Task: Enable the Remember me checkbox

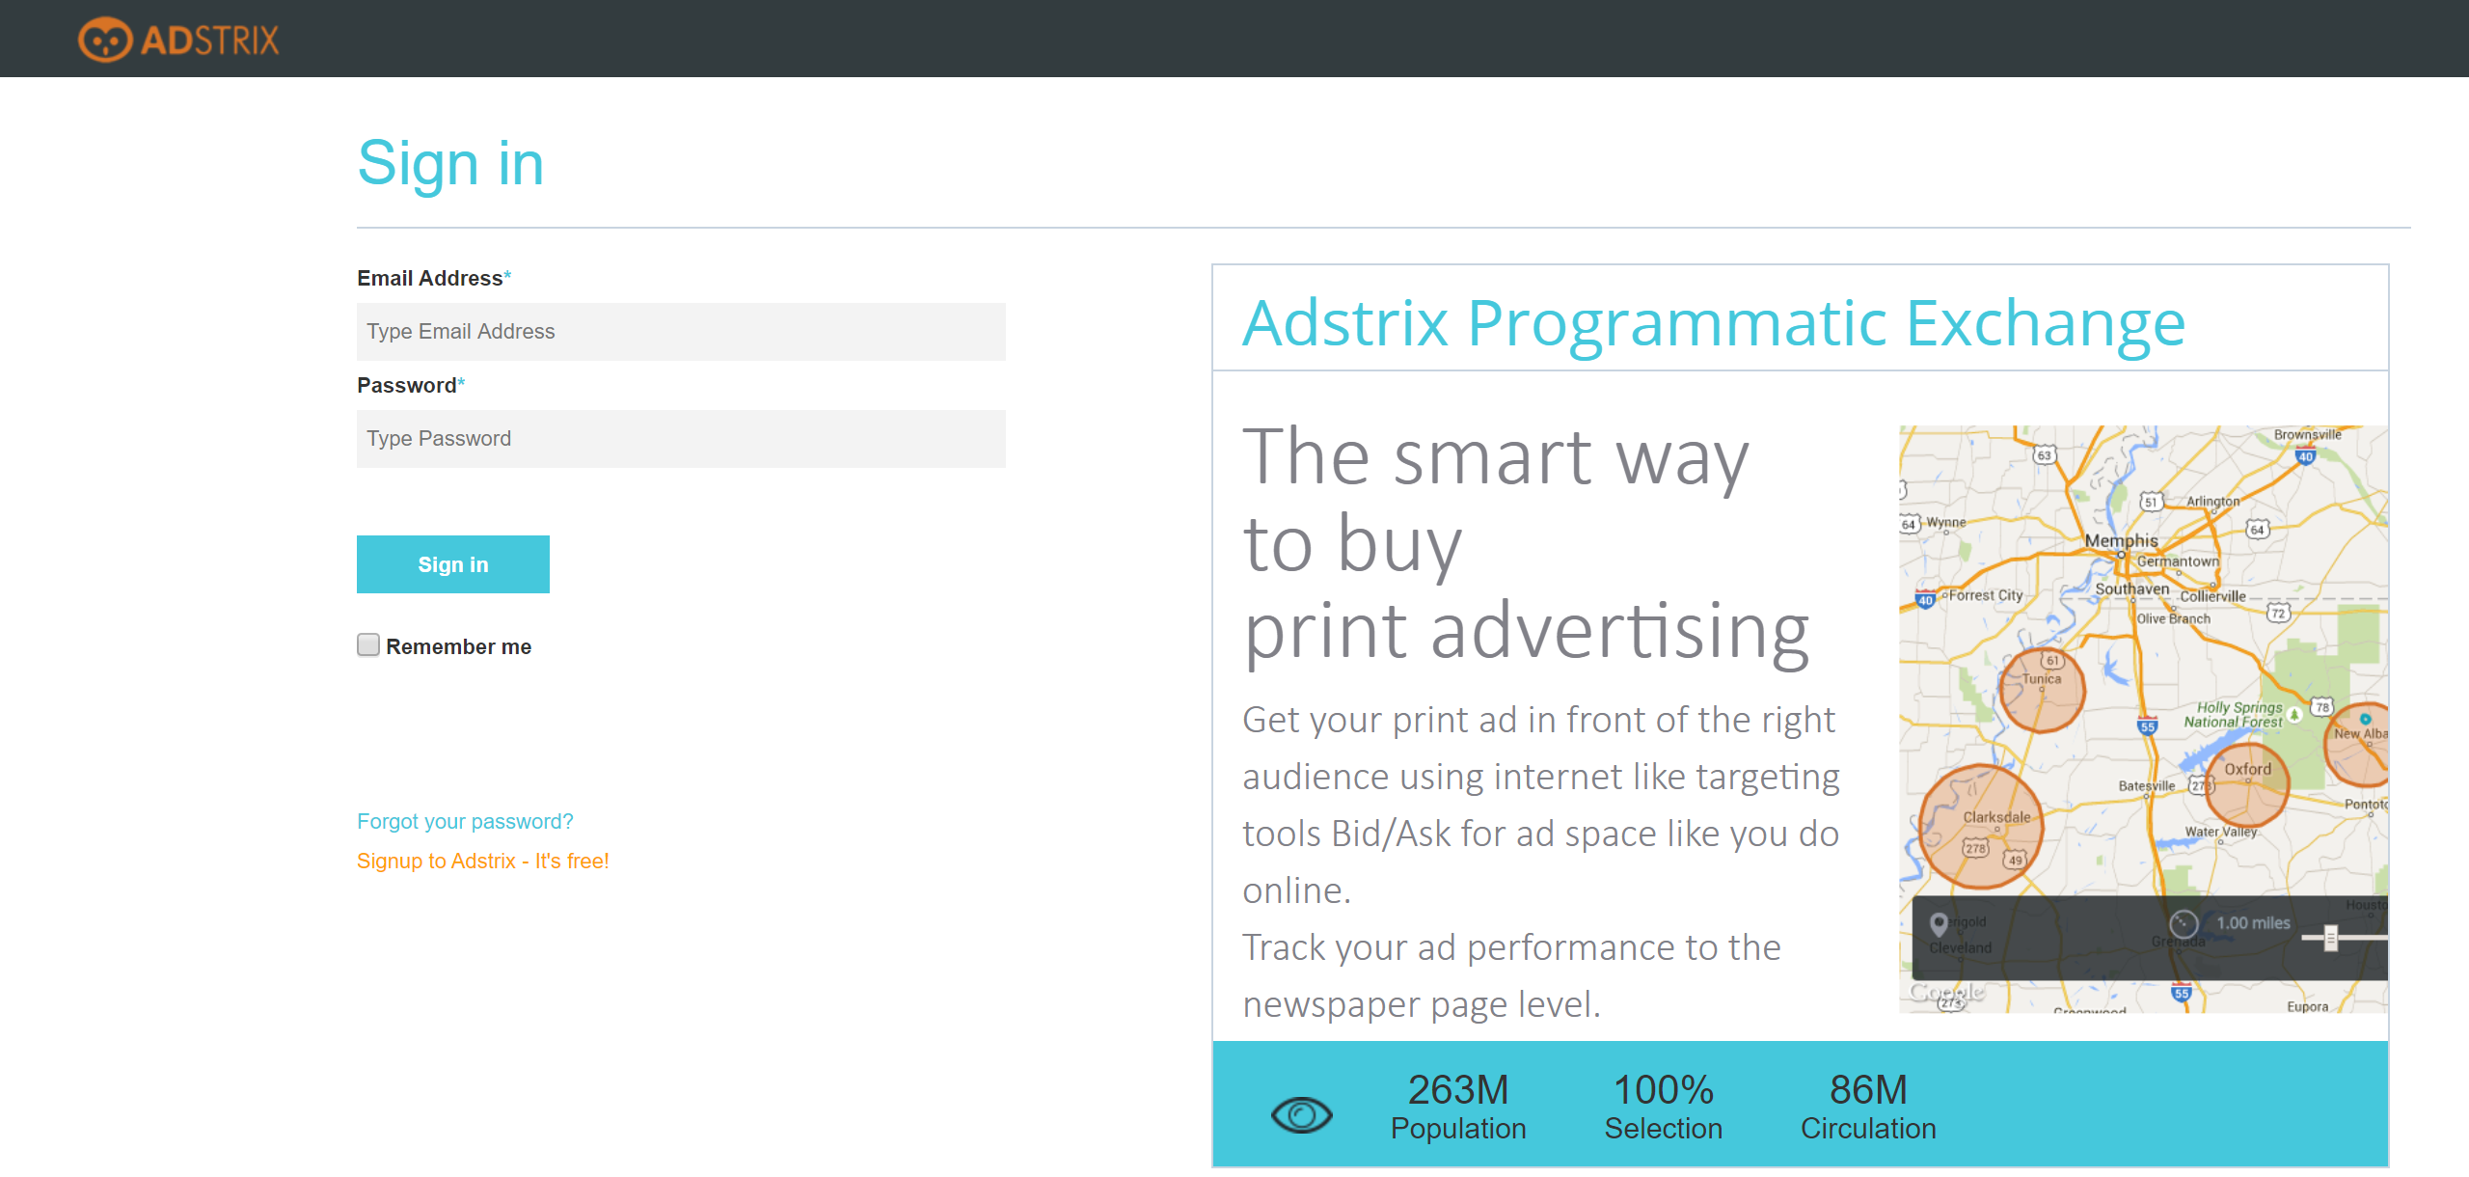Action: (x=368, y=644)
